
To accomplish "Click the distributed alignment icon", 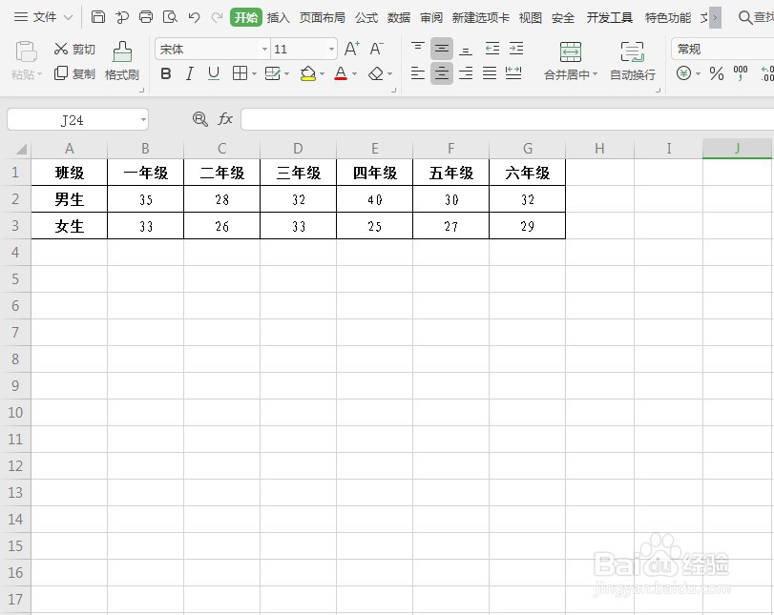I will 513,73.
